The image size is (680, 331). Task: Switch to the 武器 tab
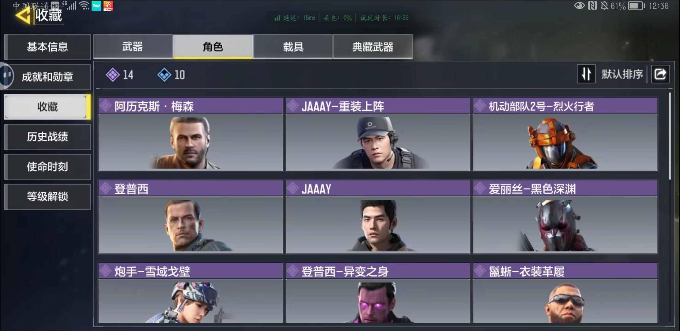coord(133,47)
